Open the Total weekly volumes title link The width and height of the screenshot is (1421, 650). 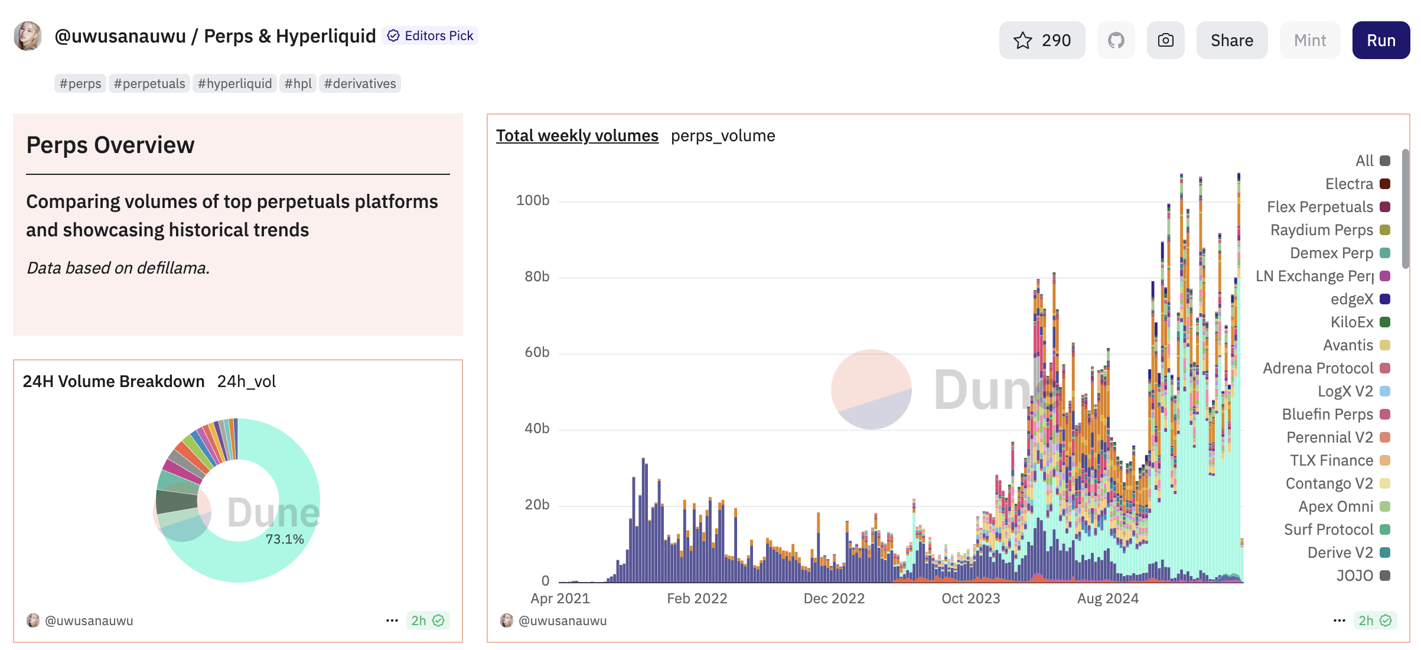point(577,135)
